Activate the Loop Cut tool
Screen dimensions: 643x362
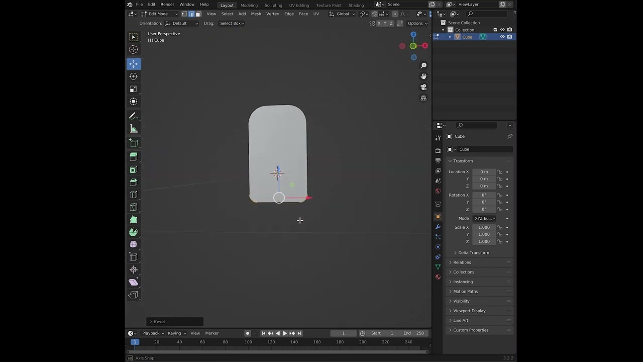(134, 195)
